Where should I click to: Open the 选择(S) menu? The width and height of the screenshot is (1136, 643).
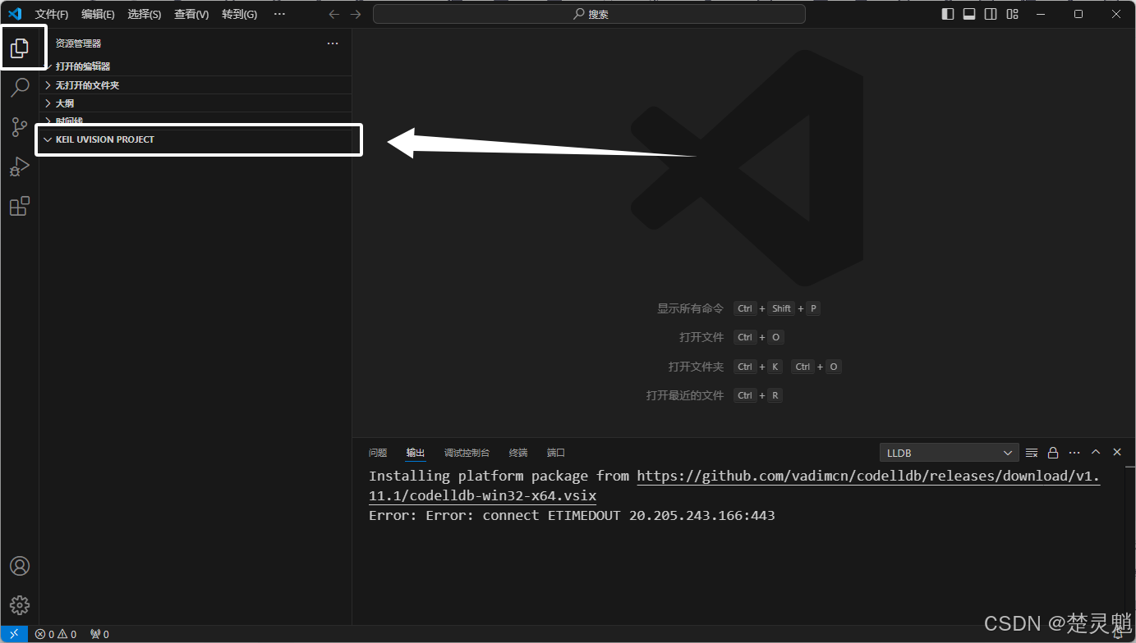click(145, 14)
